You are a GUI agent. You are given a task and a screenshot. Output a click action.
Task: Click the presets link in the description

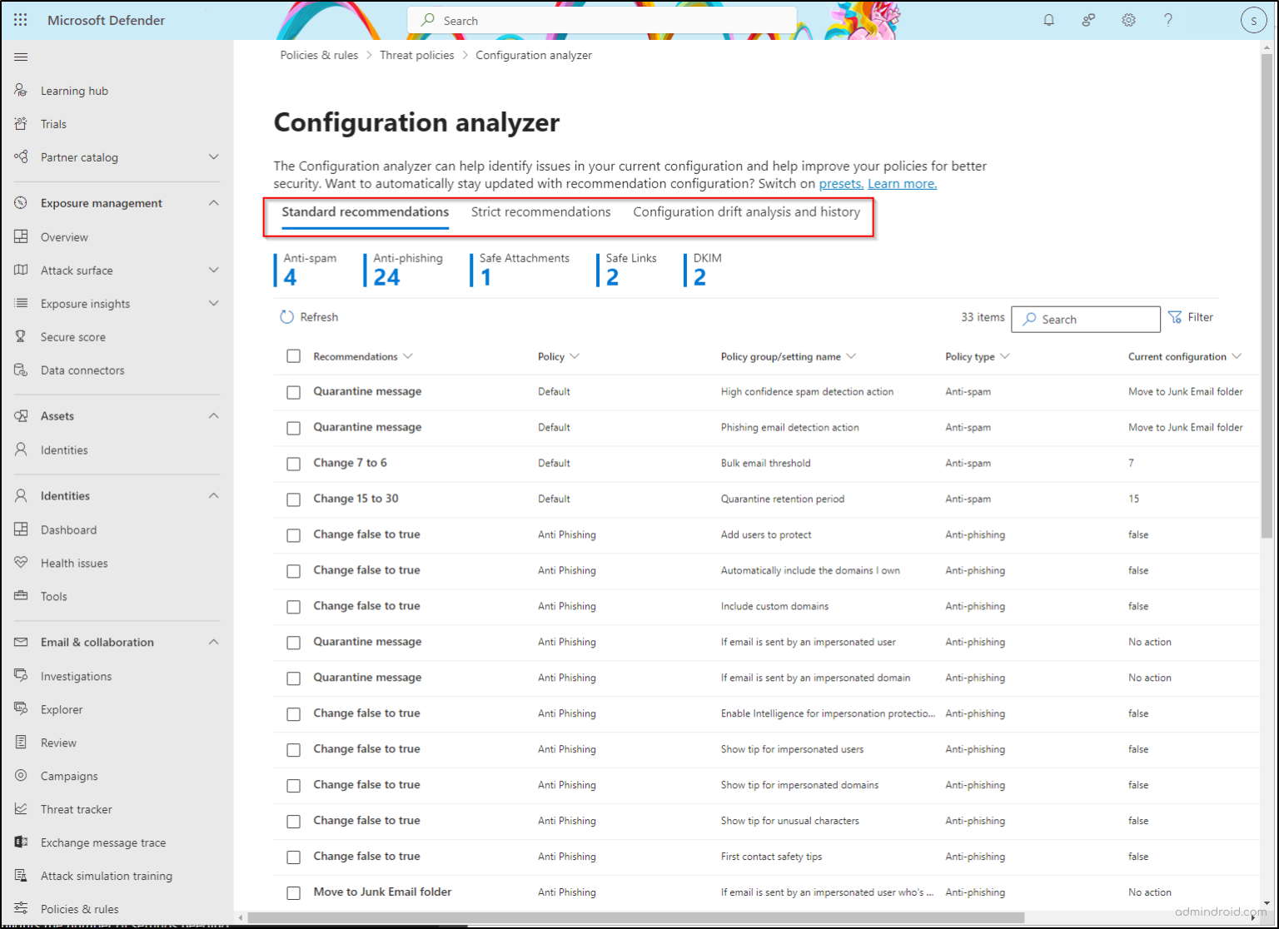(840, 183)
